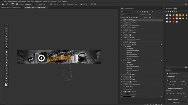Click the foreground color swatch
Image resolution: width=188 pixels, height=105 pixels.
[6, 85]
